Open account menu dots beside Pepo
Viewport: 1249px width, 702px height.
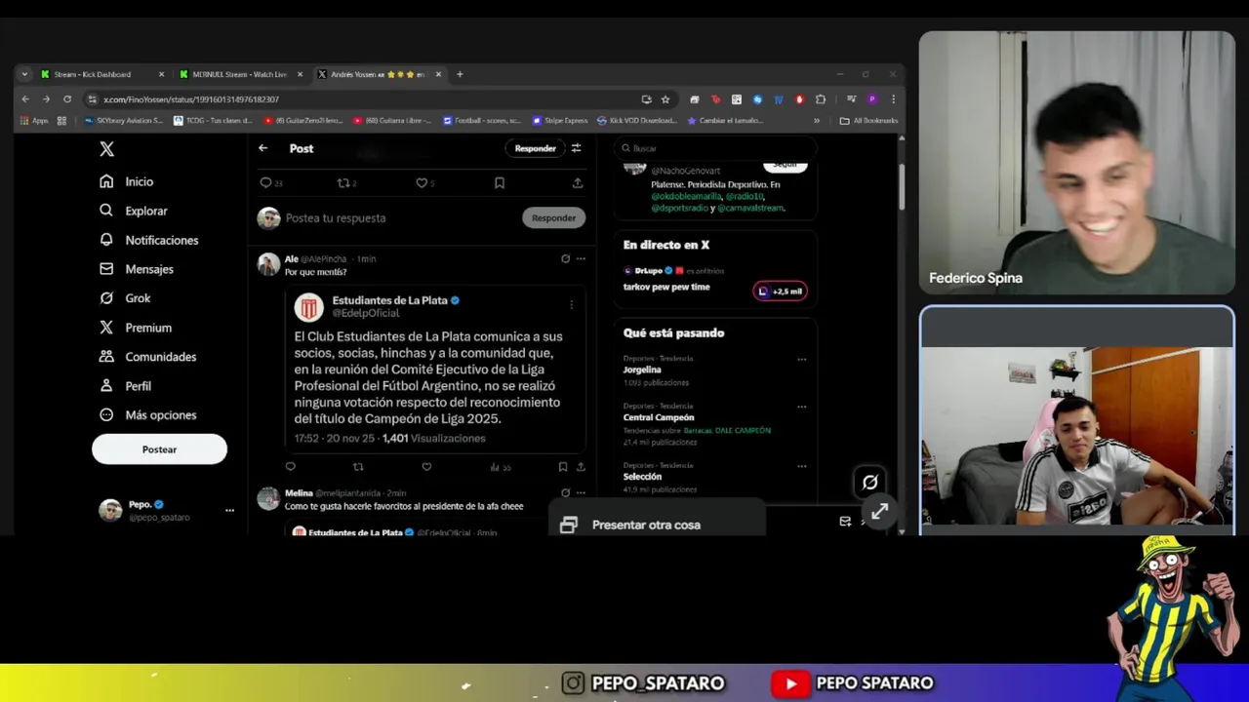229,510
